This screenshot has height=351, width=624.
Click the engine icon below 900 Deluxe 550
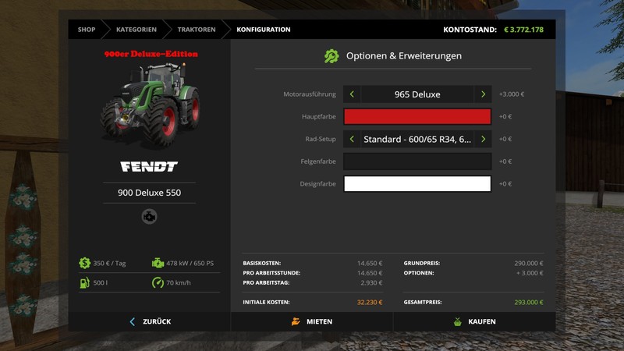point(149,217)
